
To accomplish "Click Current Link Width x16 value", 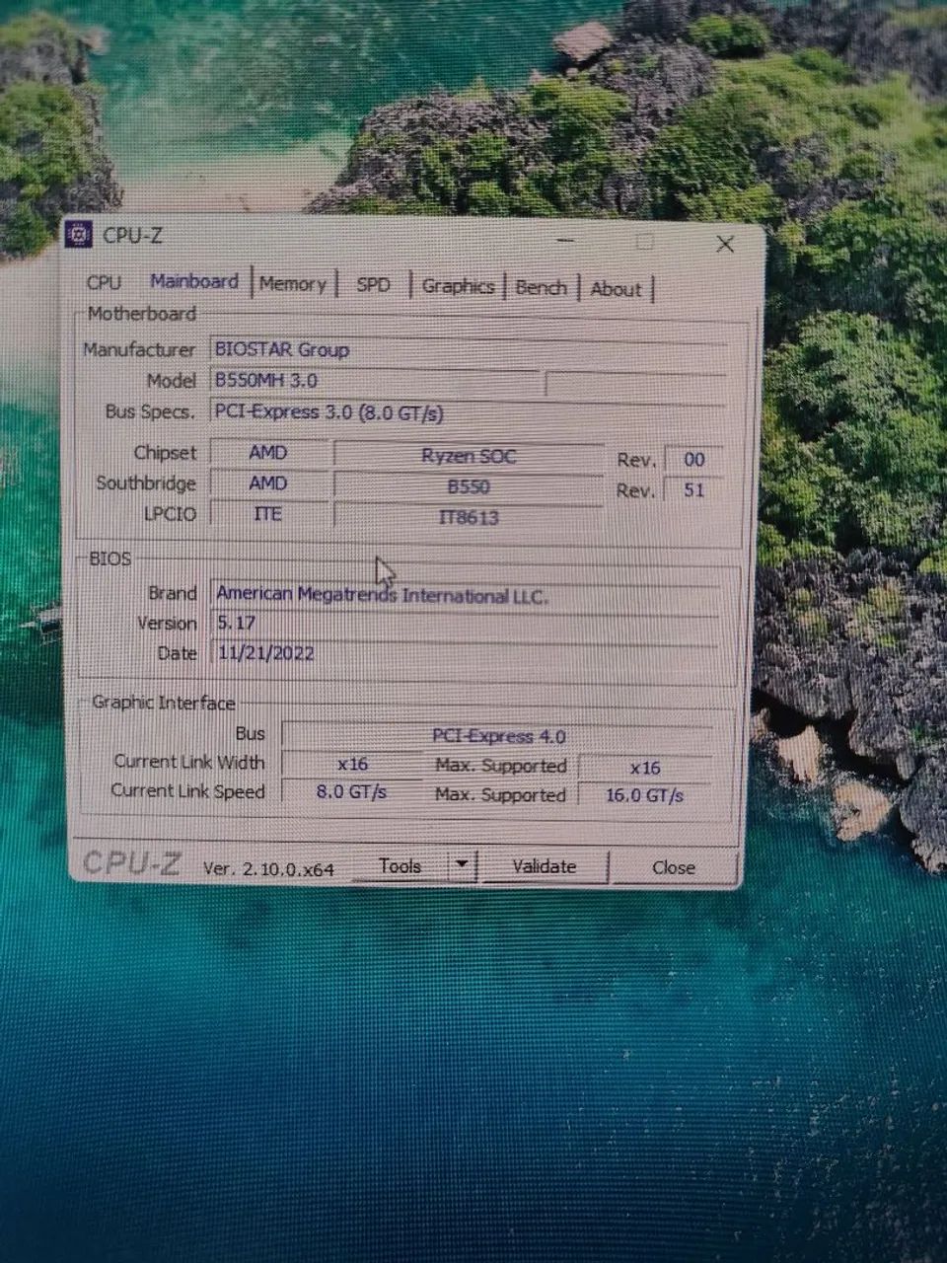I will click(352, 764).
